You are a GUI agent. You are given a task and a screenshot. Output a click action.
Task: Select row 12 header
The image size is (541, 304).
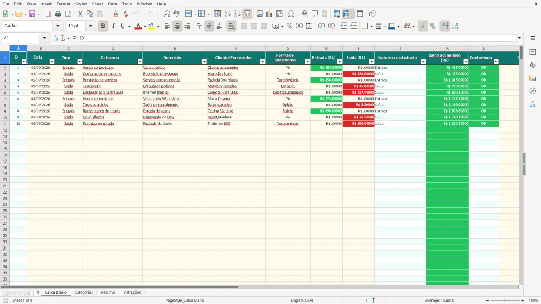click(5, 130)
